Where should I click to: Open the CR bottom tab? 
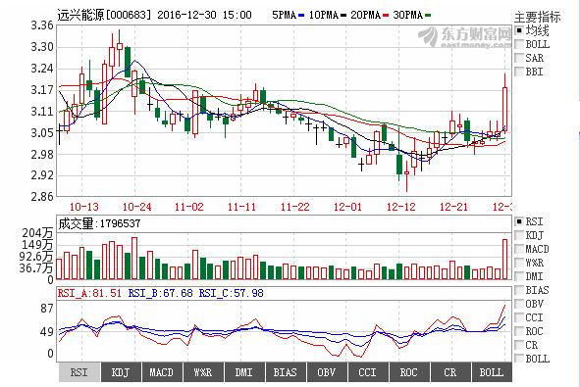(450, 372)
